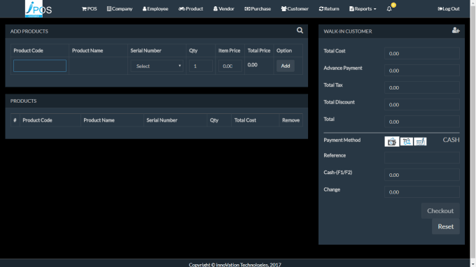
Task: Open the POS cart menu item
Action: click(90, 9)
